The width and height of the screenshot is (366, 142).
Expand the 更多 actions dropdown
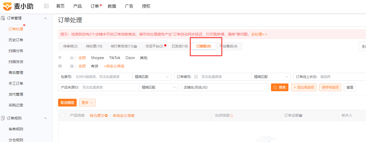coord(87,103)
